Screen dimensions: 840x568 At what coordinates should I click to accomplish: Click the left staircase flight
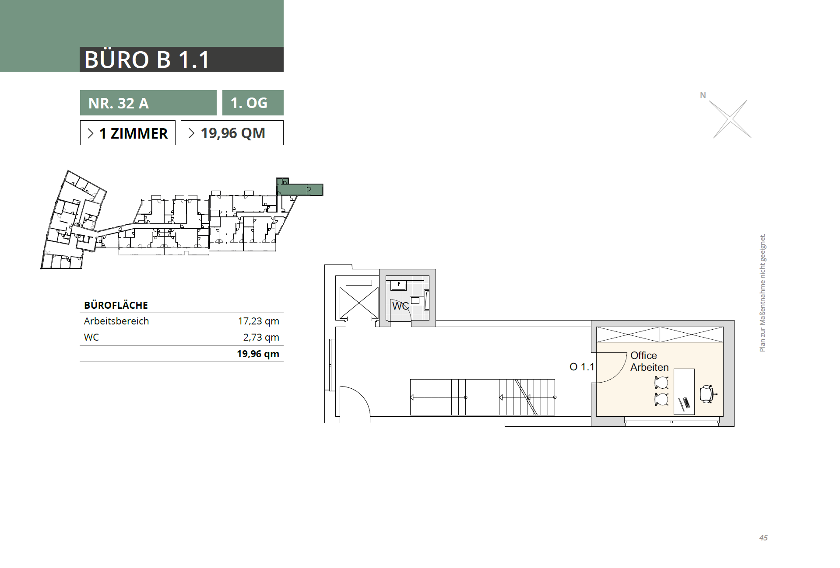[438, 397]
